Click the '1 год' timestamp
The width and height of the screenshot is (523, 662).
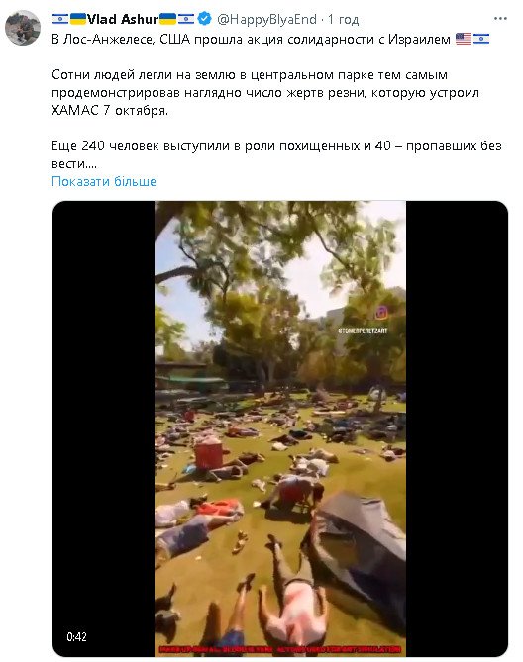[x=344, y=20]
